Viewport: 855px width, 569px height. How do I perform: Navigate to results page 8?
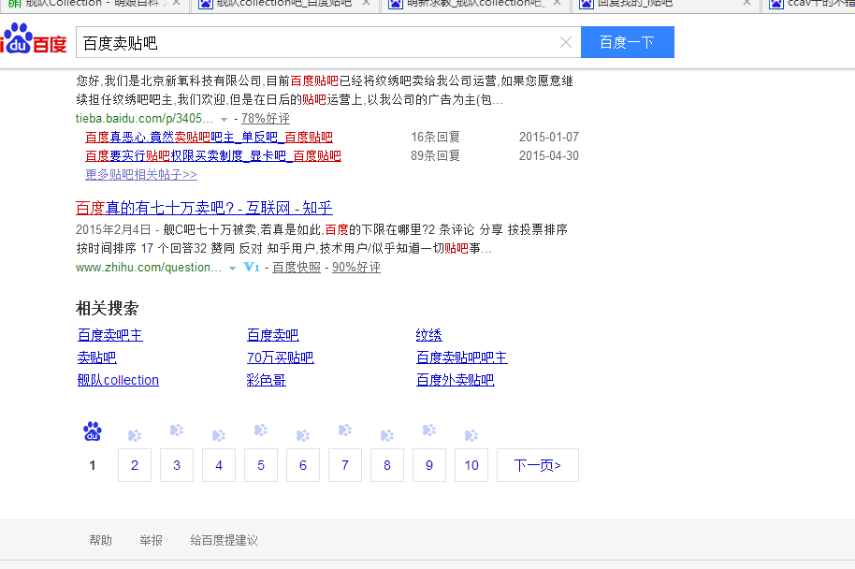[387, 465]
